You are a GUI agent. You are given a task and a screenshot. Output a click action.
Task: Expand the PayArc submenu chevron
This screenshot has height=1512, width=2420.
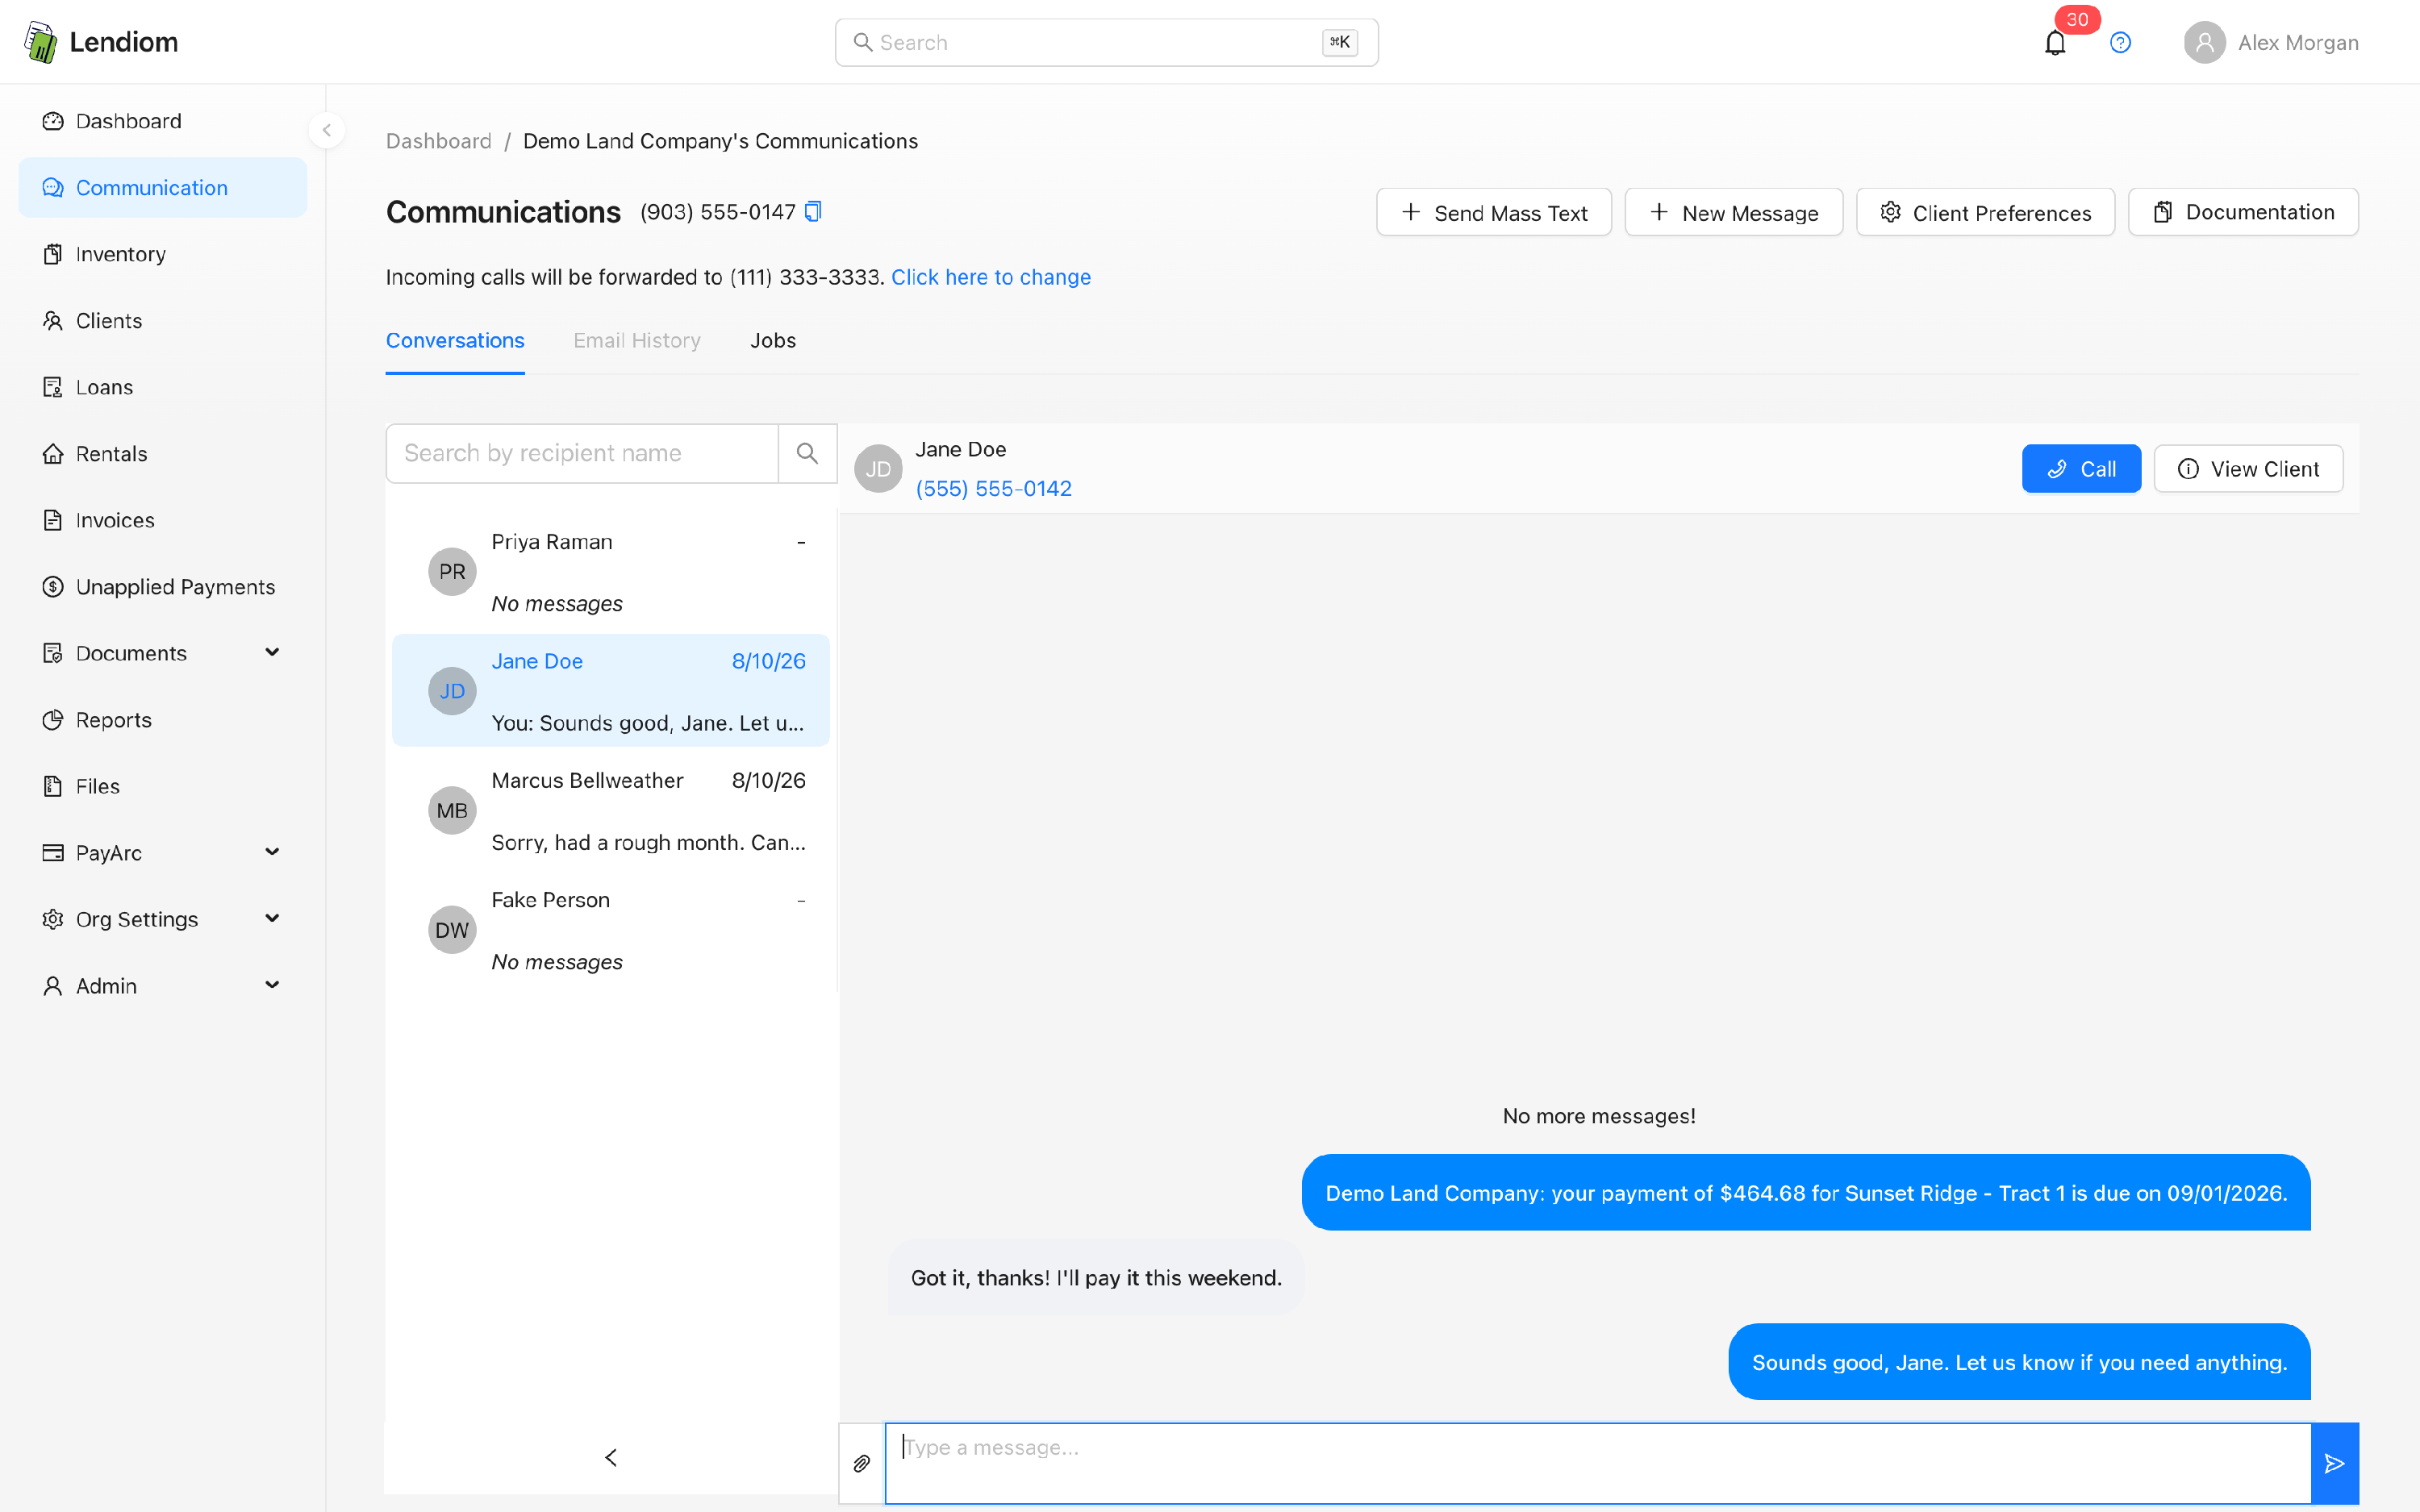coord(272,852)
